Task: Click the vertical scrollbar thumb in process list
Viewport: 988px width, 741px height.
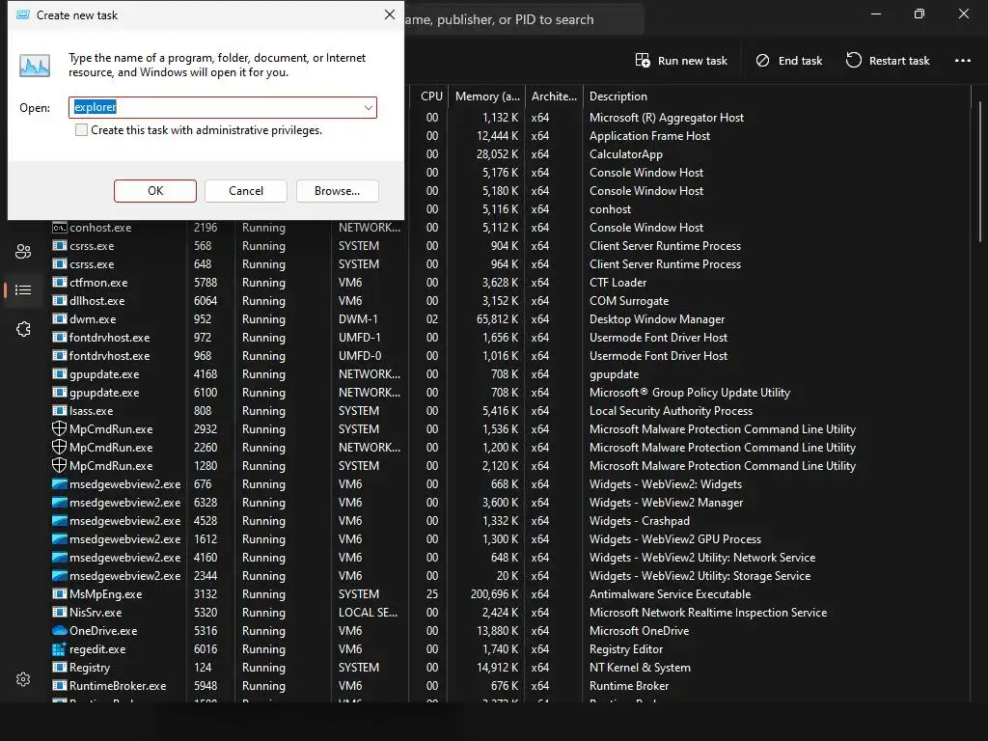Action: coord(980,170)
